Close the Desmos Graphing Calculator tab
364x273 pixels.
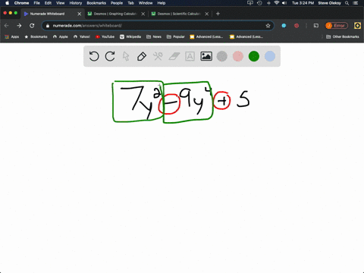point(143,14)
